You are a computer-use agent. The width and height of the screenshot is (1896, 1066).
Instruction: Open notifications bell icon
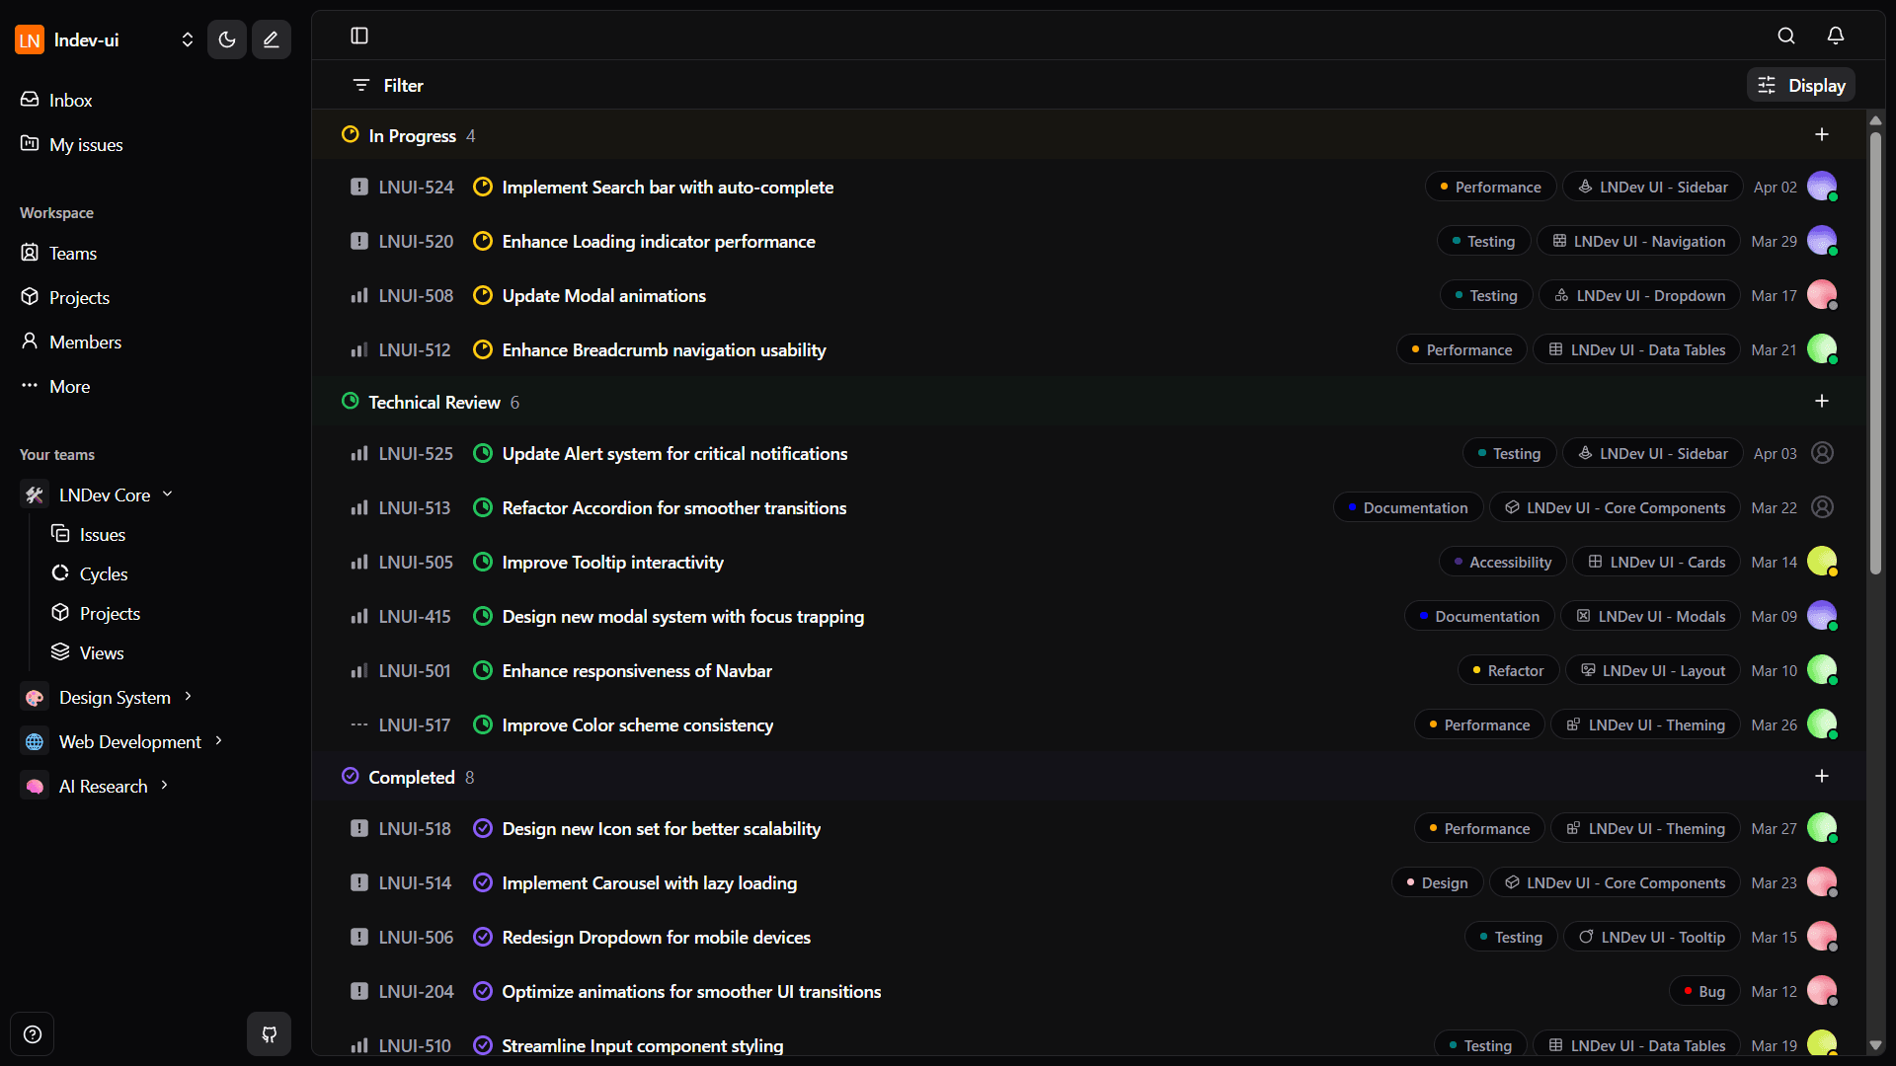coord(1836,36)
